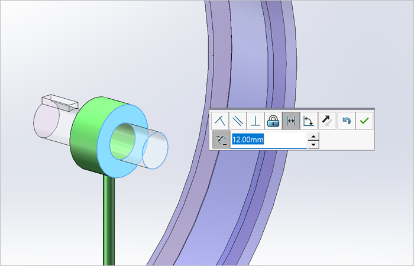
Task: Select the Coincident mate icon
Action: pyautogui.click(x=220, y=121)
